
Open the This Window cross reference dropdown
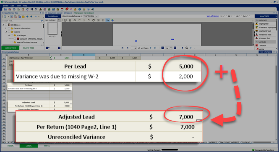pos(97,16)
